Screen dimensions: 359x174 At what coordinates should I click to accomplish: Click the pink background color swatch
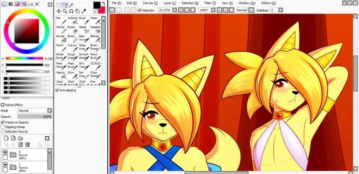102,10
